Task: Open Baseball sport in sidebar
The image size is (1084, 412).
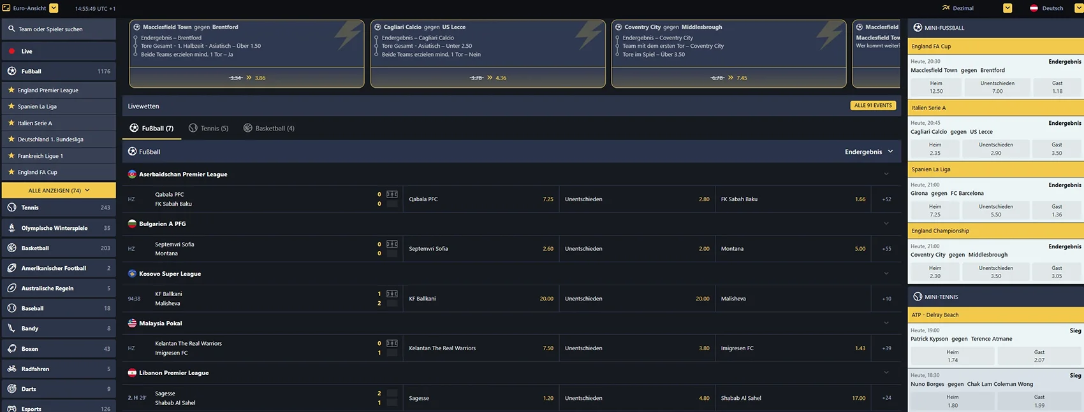Action: pyautogui.click(x=59, y=308)
